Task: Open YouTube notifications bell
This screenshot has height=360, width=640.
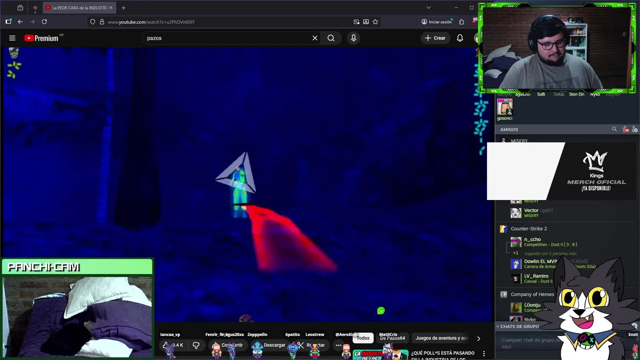Action: click(460, 38)
